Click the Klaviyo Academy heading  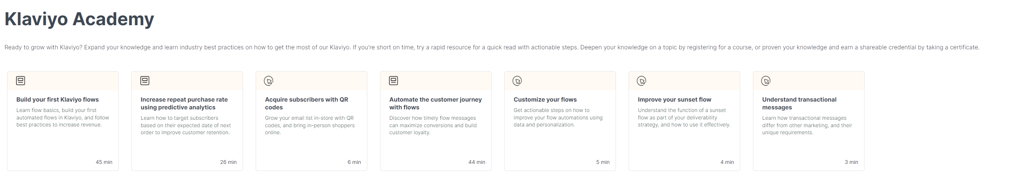coord(79,19)
